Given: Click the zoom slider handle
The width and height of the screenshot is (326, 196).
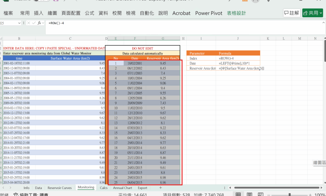Looking at the screenshot, I should coord(289,195).
